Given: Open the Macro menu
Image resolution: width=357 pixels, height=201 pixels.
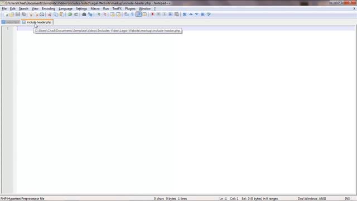Looking at the screenshot, I should (x=95, y=9).
